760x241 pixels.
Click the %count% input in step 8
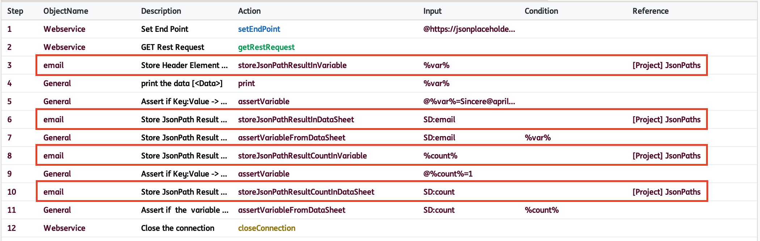[x=440, y=156]
